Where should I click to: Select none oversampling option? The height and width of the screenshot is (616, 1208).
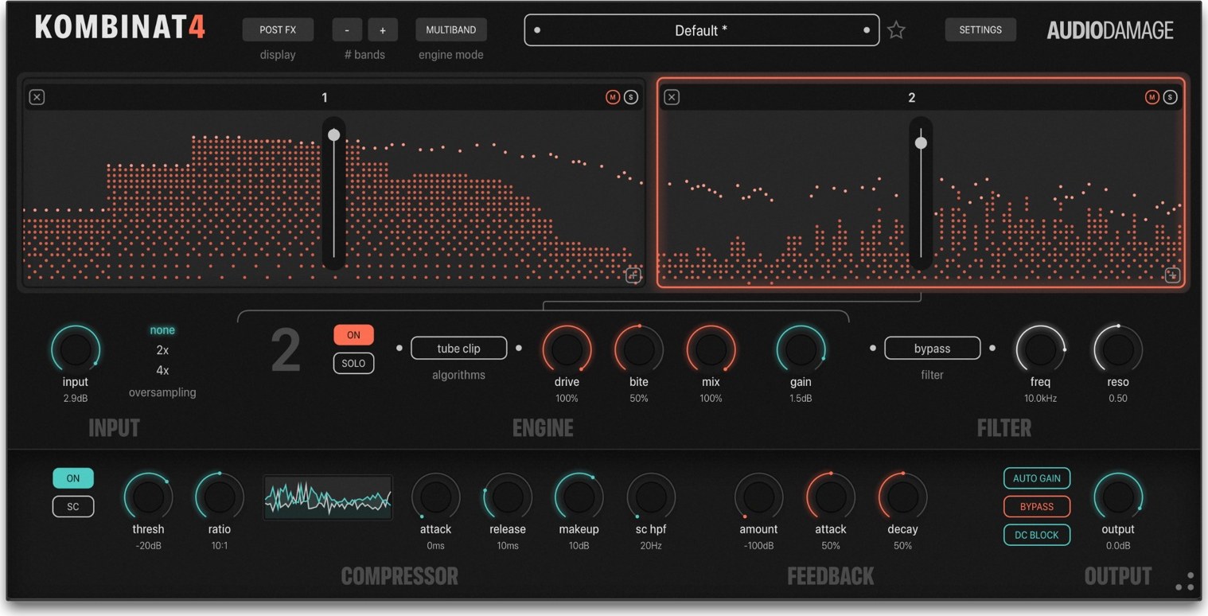click(x=162, y=329)
